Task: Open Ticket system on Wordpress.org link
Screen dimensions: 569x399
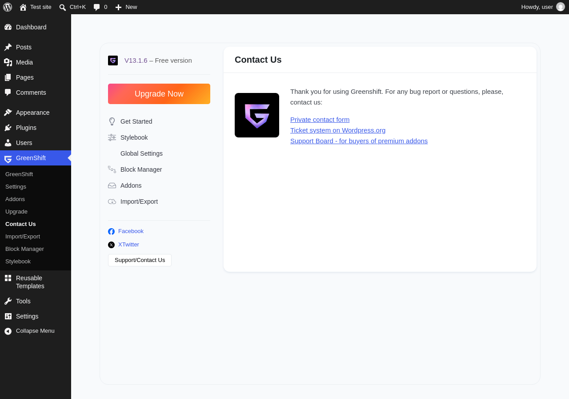Action: (338, 130)
